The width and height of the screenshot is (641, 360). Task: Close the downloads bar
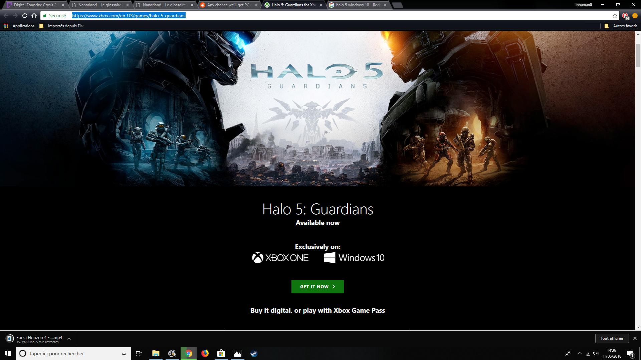click(635, 338)
